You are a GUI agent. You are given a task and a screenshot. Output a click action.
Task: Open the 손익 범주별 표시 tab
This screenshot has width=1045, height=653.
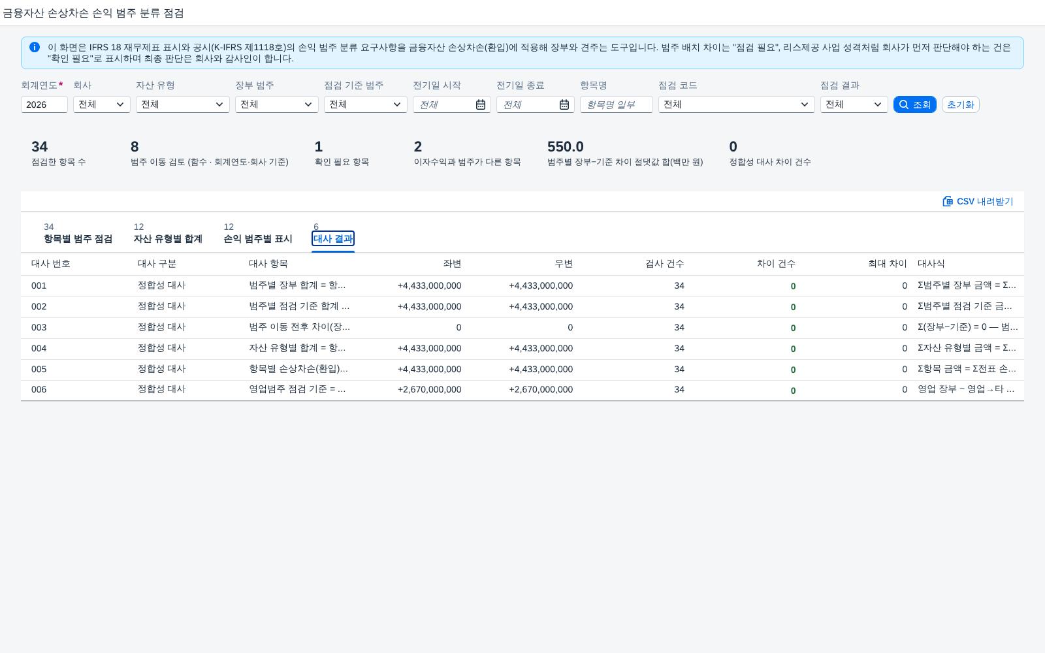pos(258,234)
